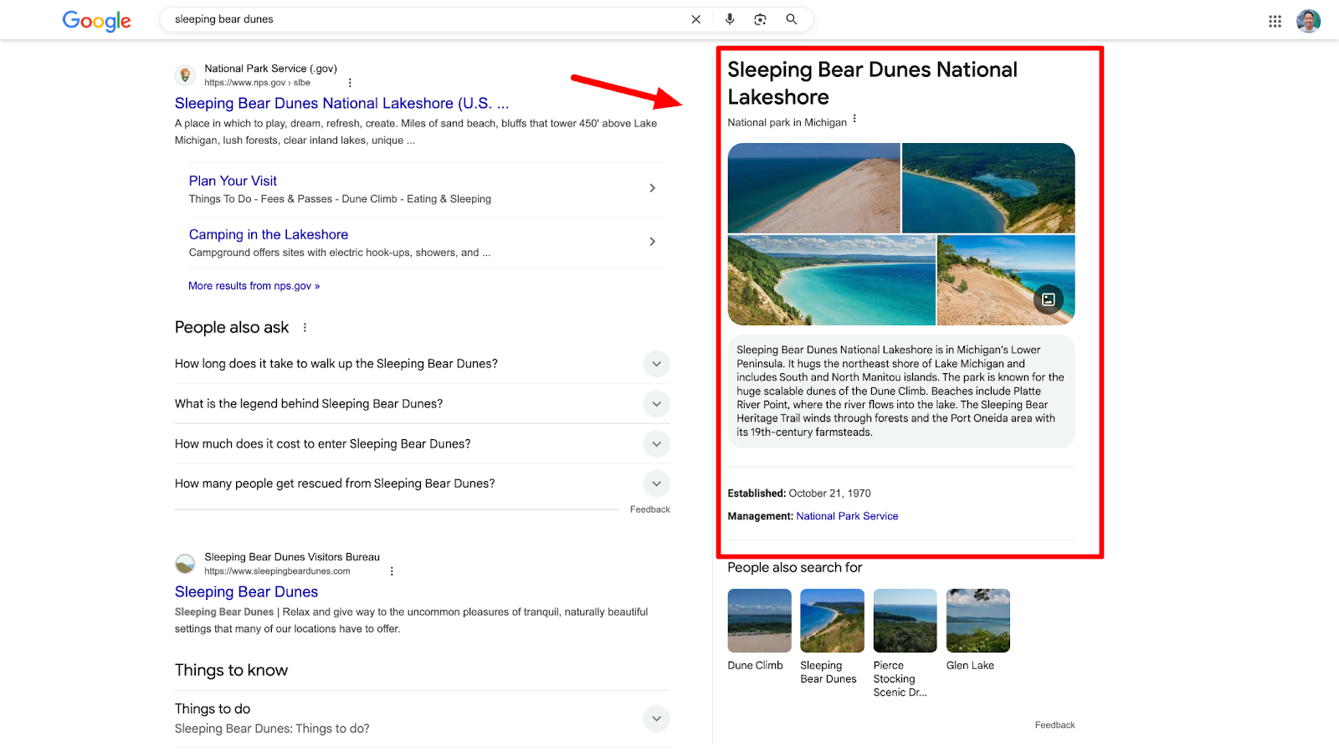Open People also ask options menu
Image resolution: width=1339 pixels, height=752 pixels.
(305, 328)
